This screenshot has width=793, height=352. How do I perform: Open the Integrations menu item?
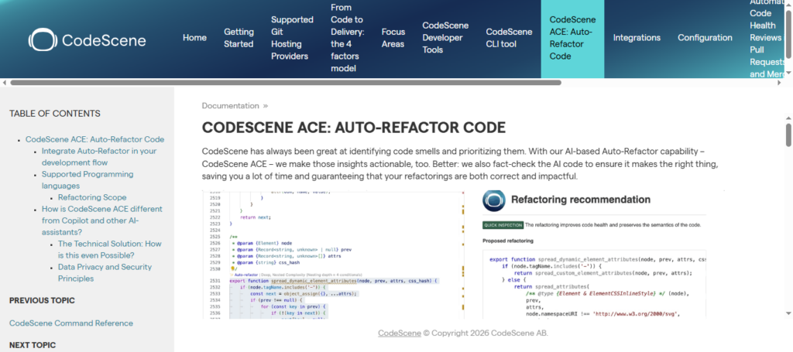pos(637,38)
